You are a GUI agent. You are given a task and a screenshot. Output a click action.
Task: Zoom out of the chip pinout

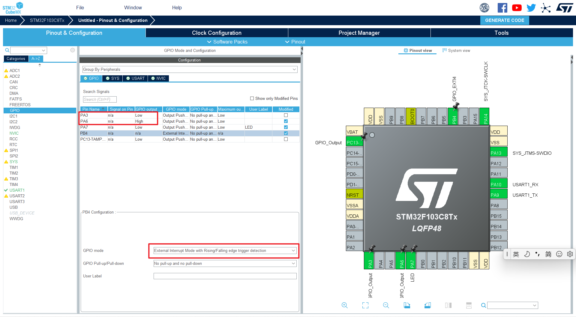pos(386,305)
